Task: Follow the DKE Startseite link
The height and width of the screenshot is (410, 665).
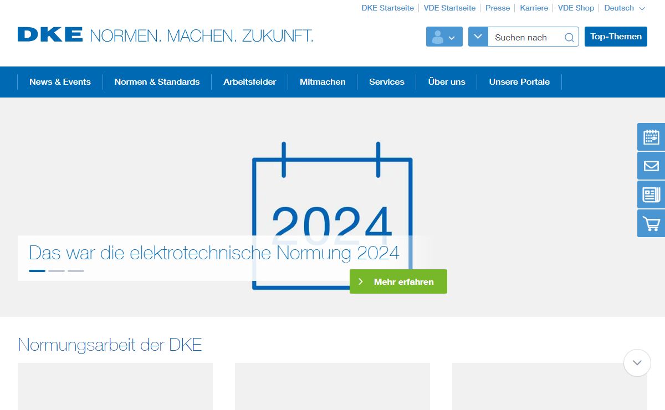Action: [x=387, y=8]
